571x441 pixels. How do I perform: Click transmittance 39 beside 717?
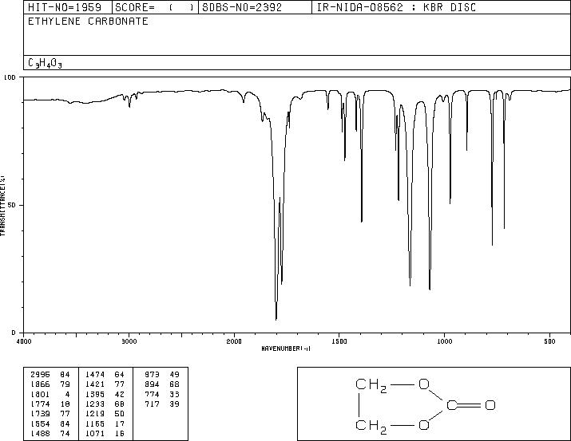(x=174, y=404)
